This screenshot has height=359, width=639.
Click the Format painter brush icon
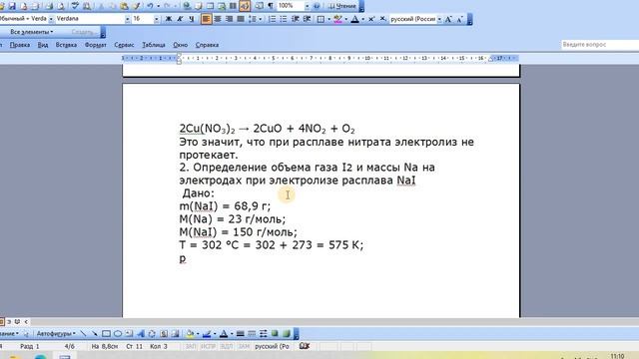(x=137, y=6)
